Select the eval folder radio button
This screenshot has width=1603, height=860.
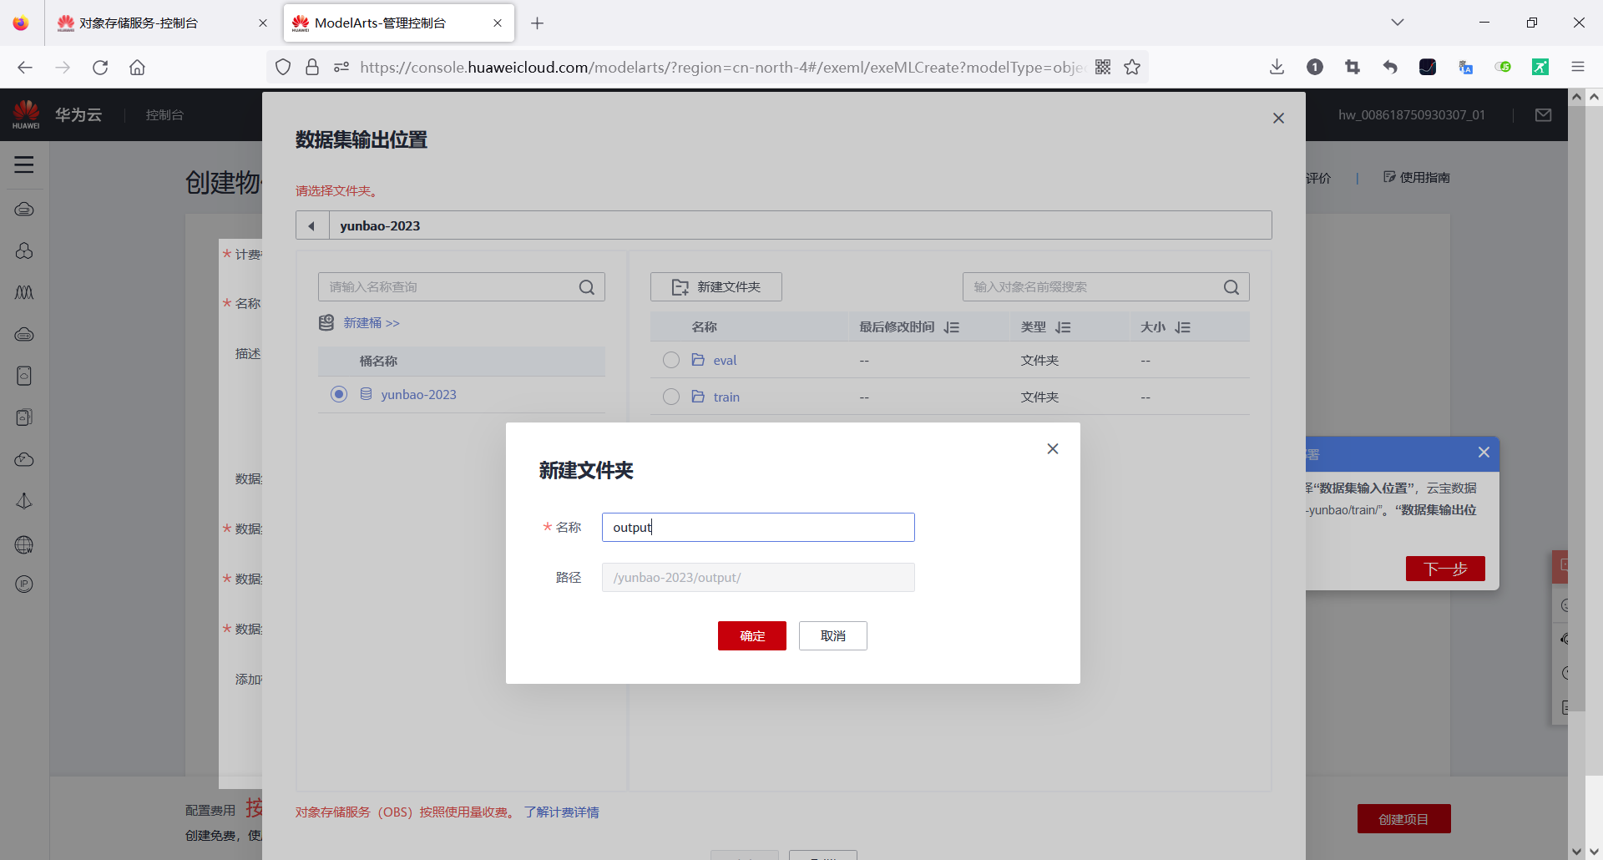tap(671, 360)
